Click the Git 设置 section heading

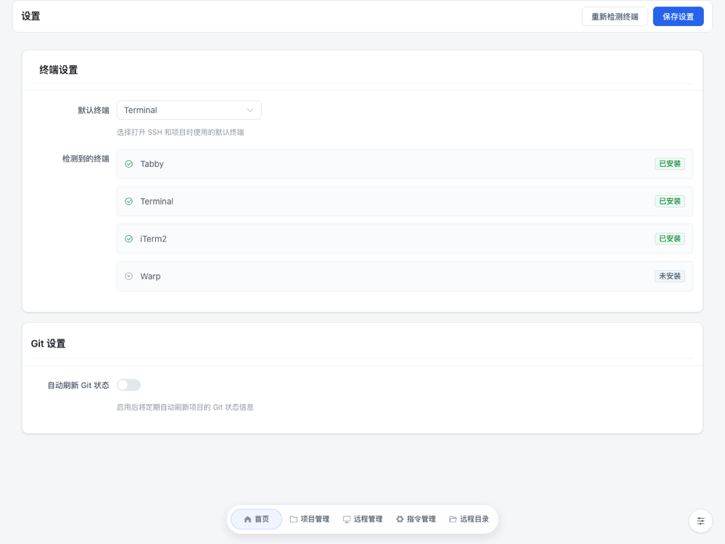[48, 344]
